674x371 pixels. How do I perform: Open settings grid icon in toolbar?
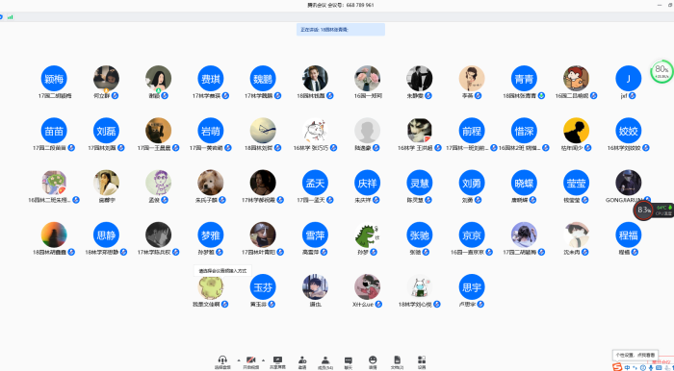[422, 362]
